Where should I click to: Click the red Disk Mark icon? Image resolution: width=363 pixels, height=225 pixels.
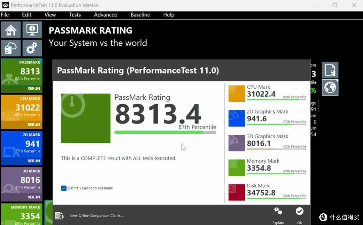[x=237, y=192]
